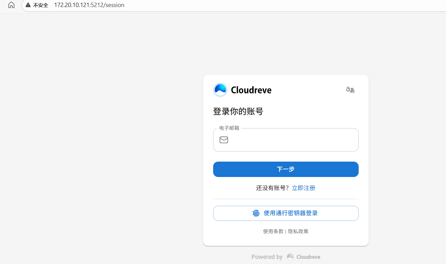Viewport: 446px width, 264px height.
Task: Click the 登录你的账号 heading text
Action: click(238, 111)
